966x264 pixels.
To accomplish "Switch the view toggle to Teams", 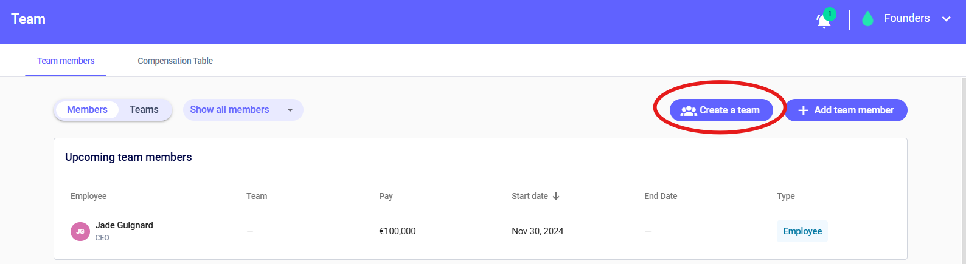I will pos(144,110).
